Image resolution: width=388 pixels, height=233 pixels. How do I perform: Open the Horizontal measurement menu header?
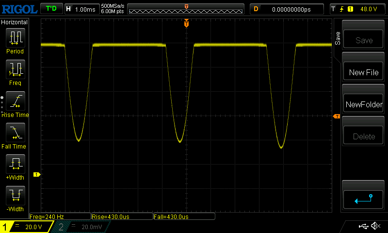point(15,22)
